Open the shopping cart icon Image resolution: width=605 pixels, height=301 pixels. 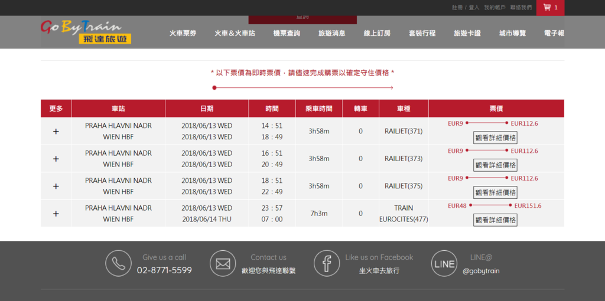pyautogui.click(x=547, y=7)
